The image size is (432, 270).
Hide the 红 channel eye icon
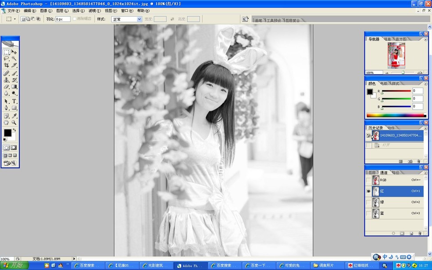[368, 191]
